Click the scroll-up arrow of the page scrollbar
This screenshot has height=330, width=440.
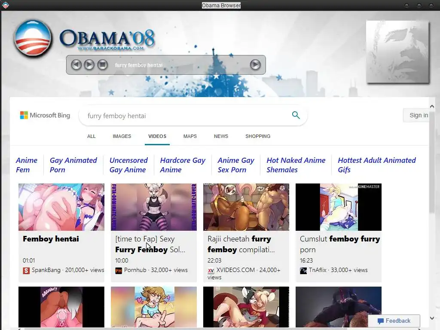coord(432,107)
